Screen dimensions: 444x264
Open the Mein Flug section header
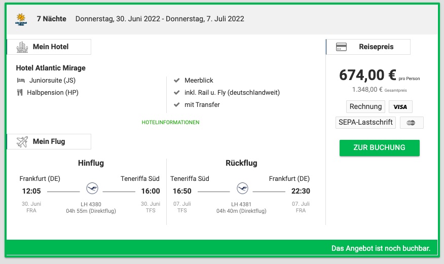(49, 141)
